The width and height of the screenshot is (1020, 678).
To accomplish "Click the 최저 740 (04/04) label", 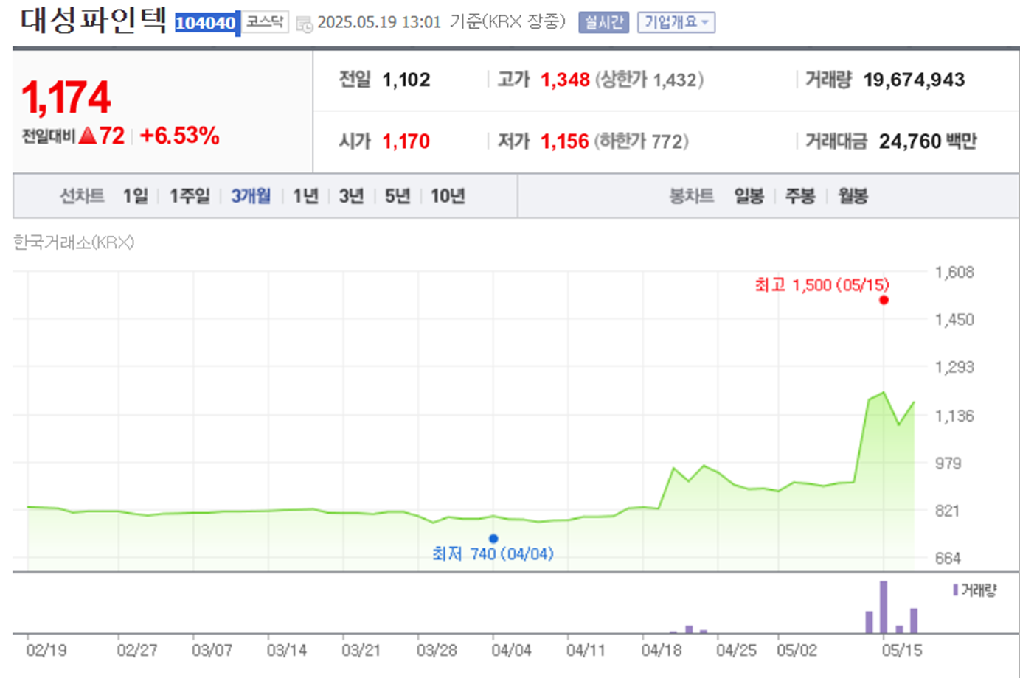I will click(x=493, y=553).
